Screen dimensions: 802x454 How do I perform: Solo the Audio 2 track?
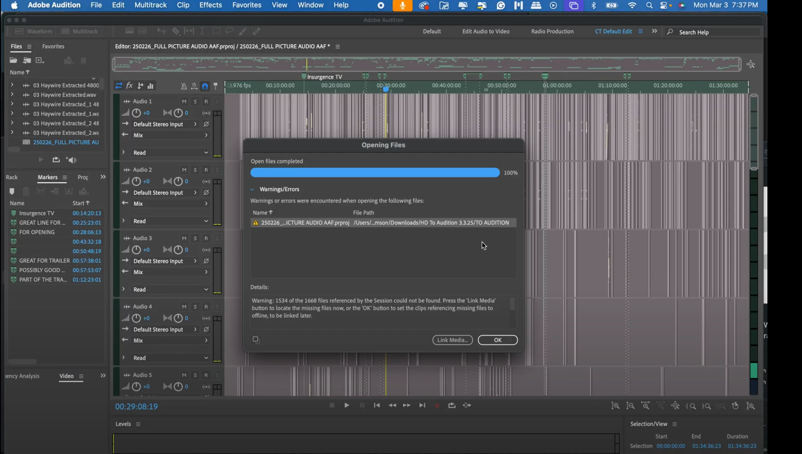coord(195,170)
